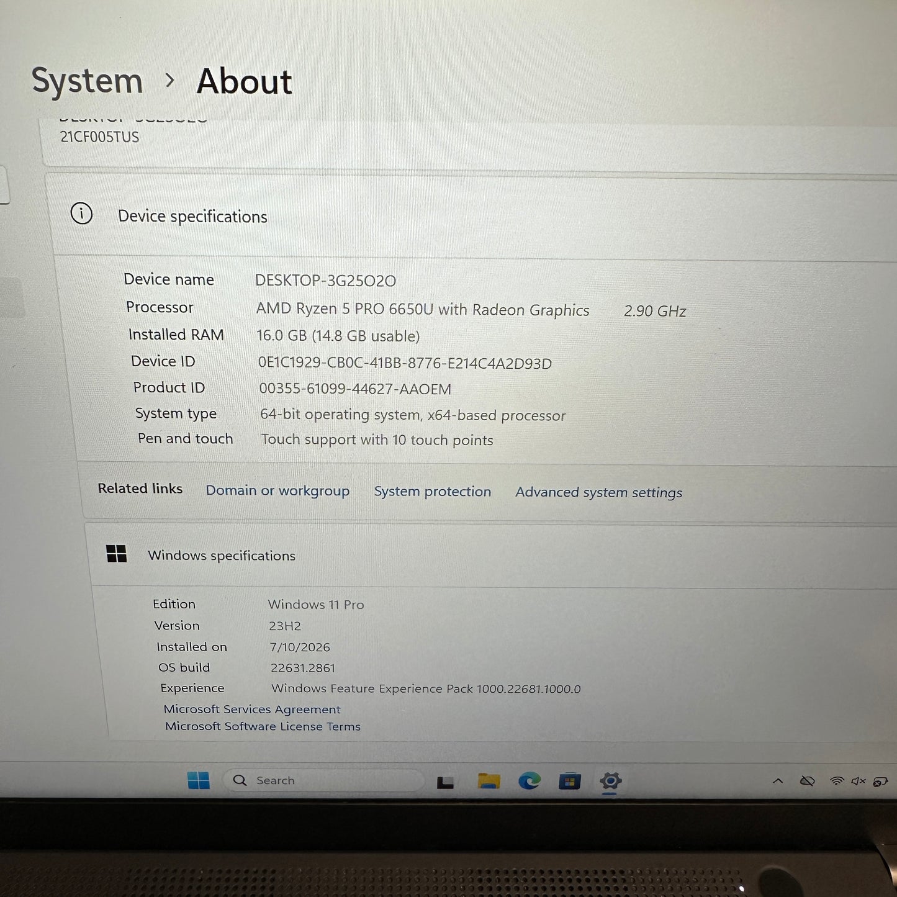The width and height of the screenshot is (897, 897).
Task: Click the Device specifications info icon
Action: pyautogui.click(x=82, y=214)
